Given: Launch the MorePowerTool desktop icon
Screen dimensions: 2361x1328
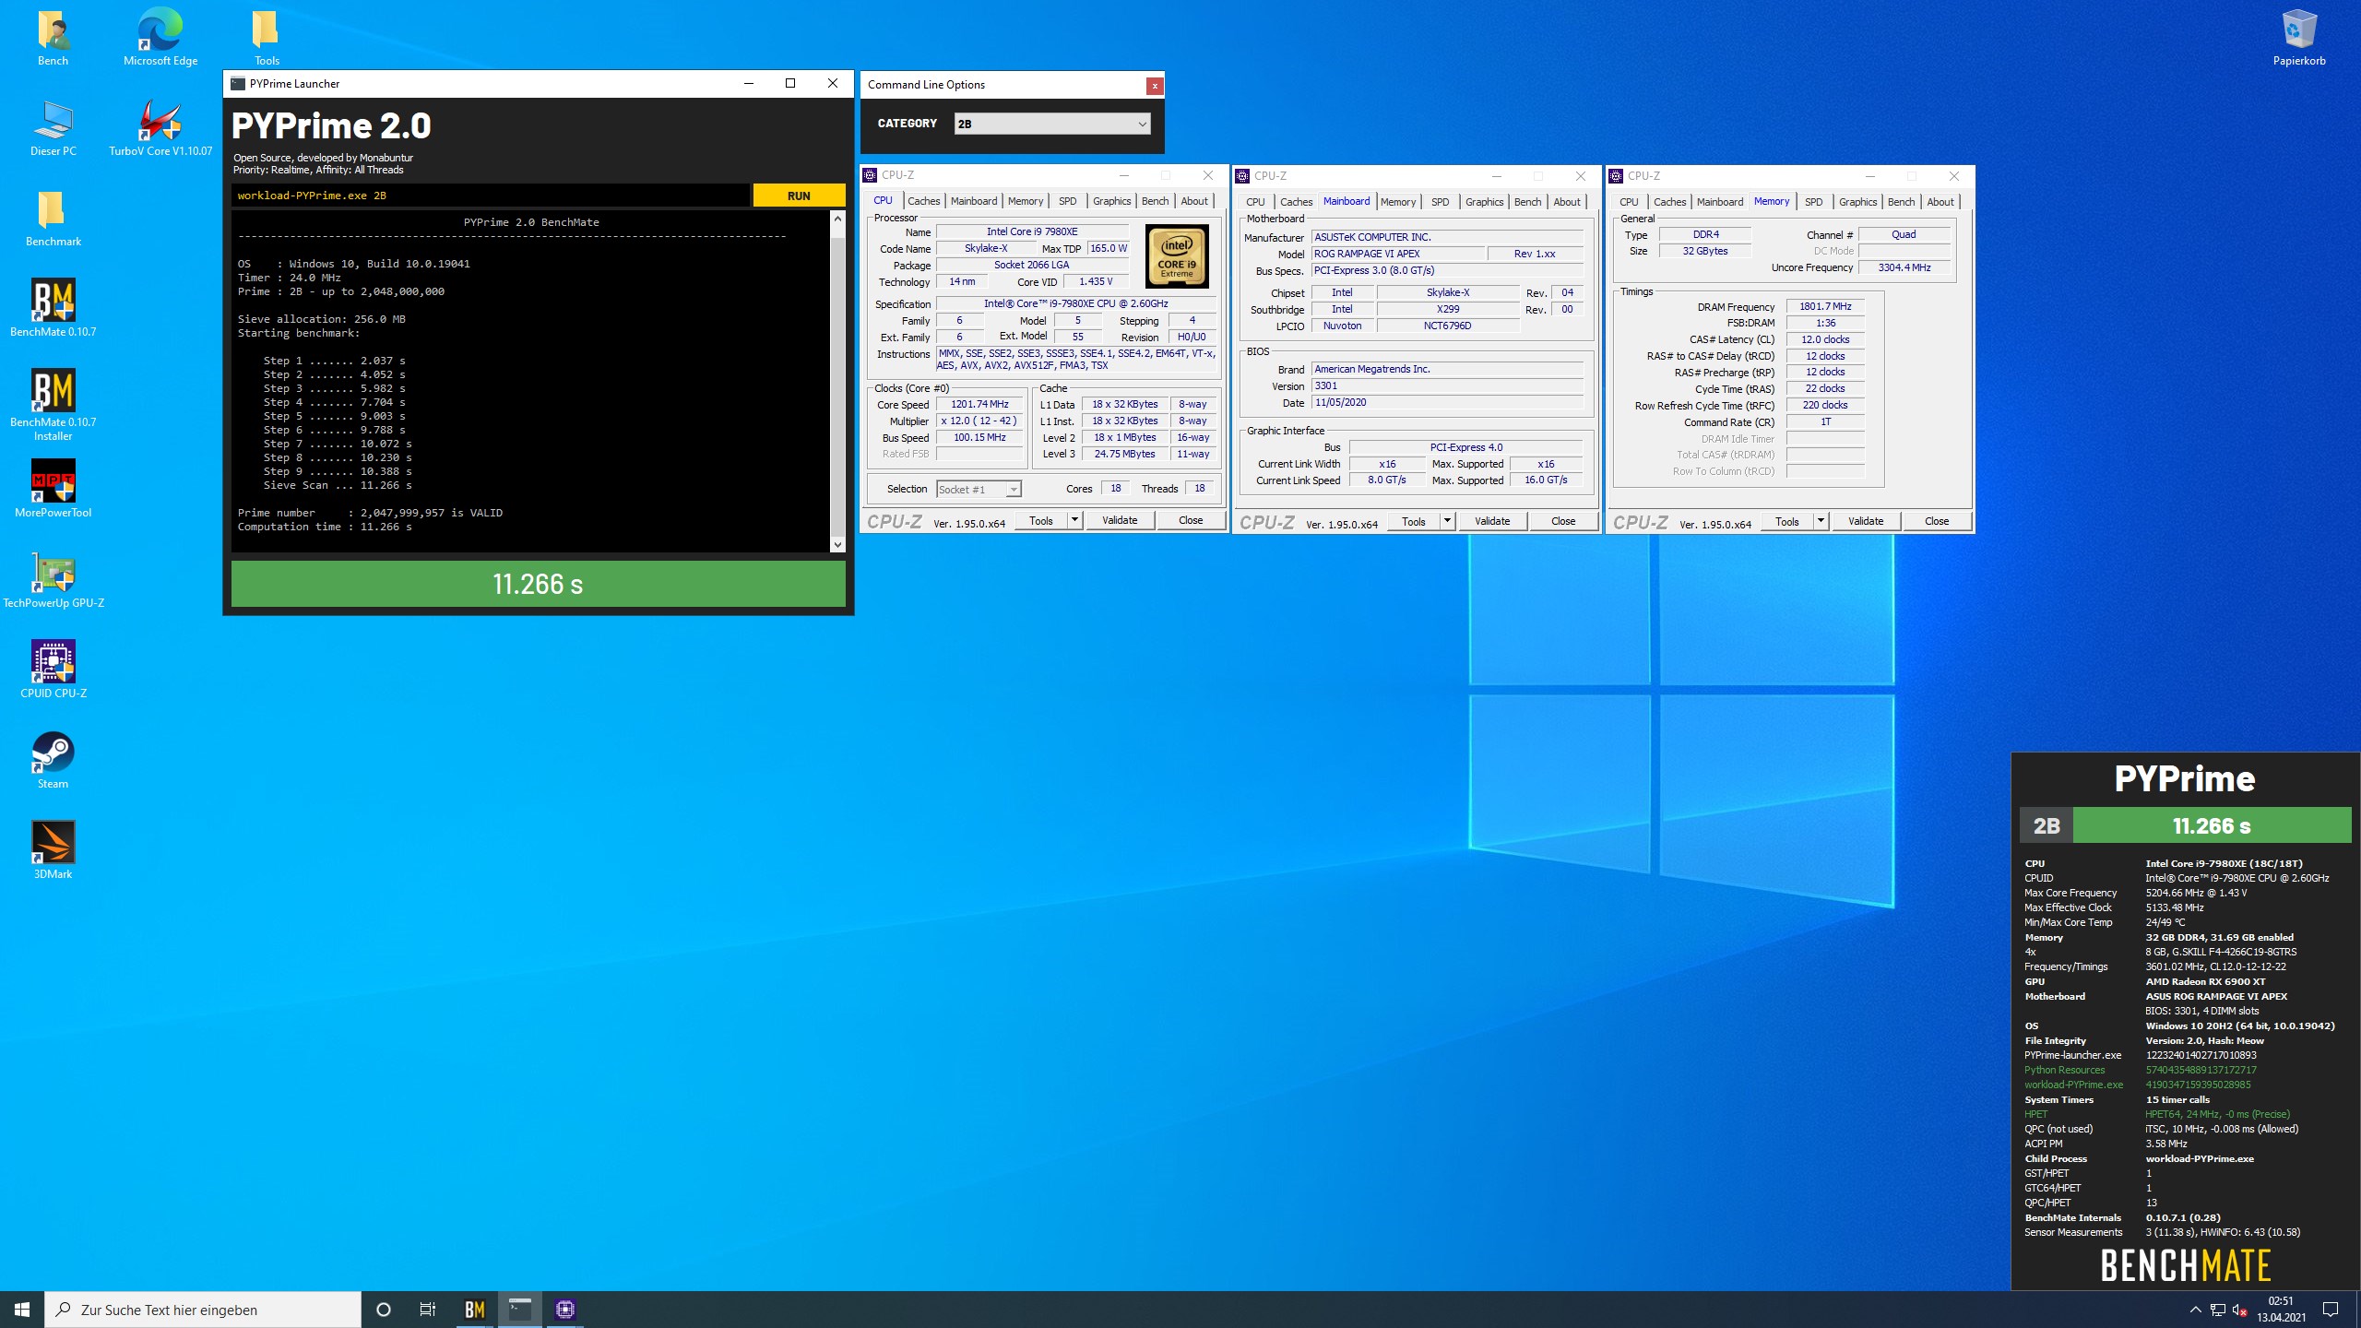Looking at the screenshot, I should click(x=53, y=490).
